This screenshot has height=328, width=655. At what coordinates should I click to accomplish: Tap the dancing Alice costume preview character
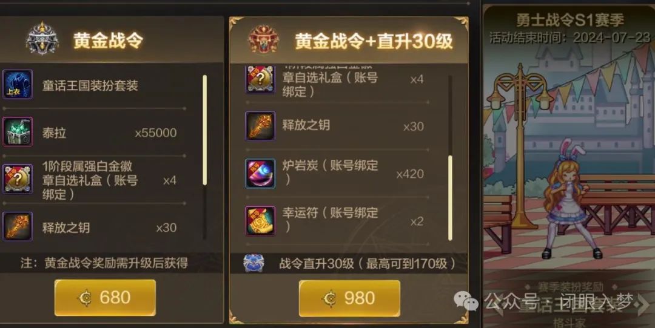click(x=567, y=199)
